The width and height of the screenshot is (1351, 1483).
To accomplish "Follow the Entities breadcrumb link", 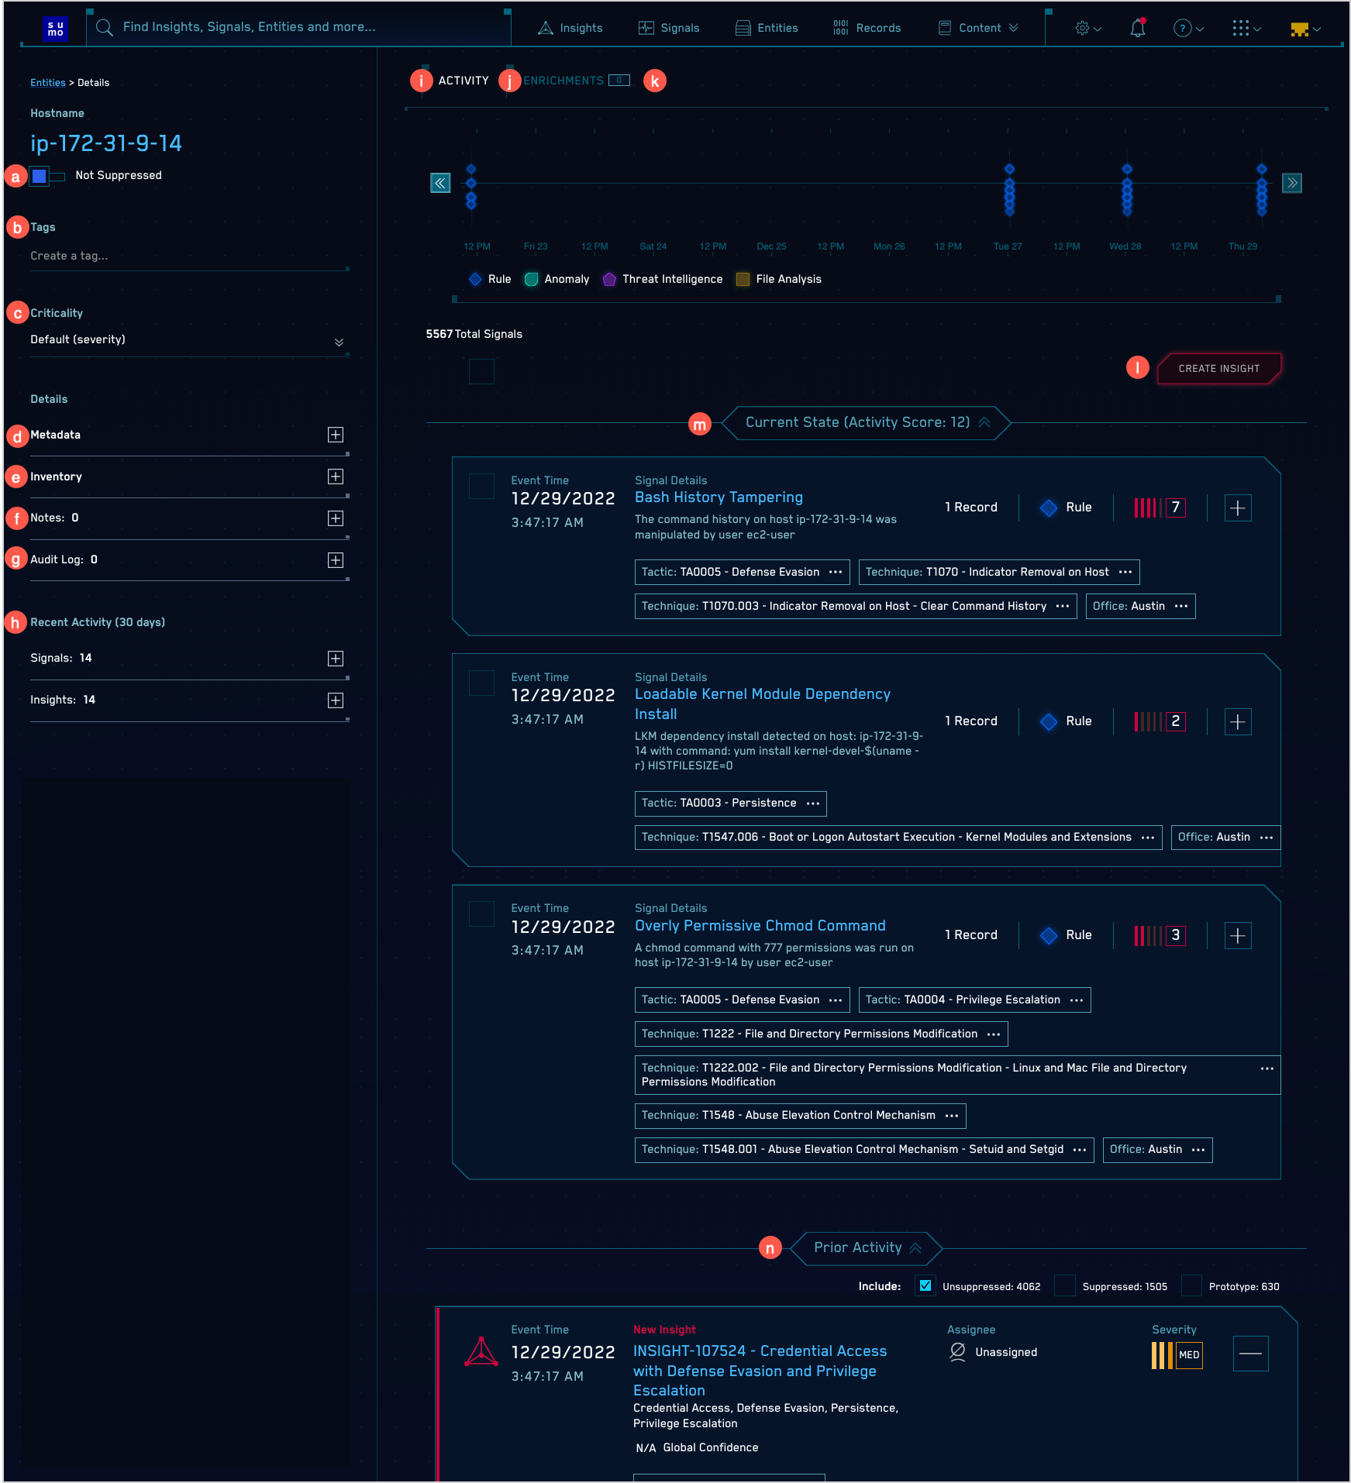I will (47, 82).
